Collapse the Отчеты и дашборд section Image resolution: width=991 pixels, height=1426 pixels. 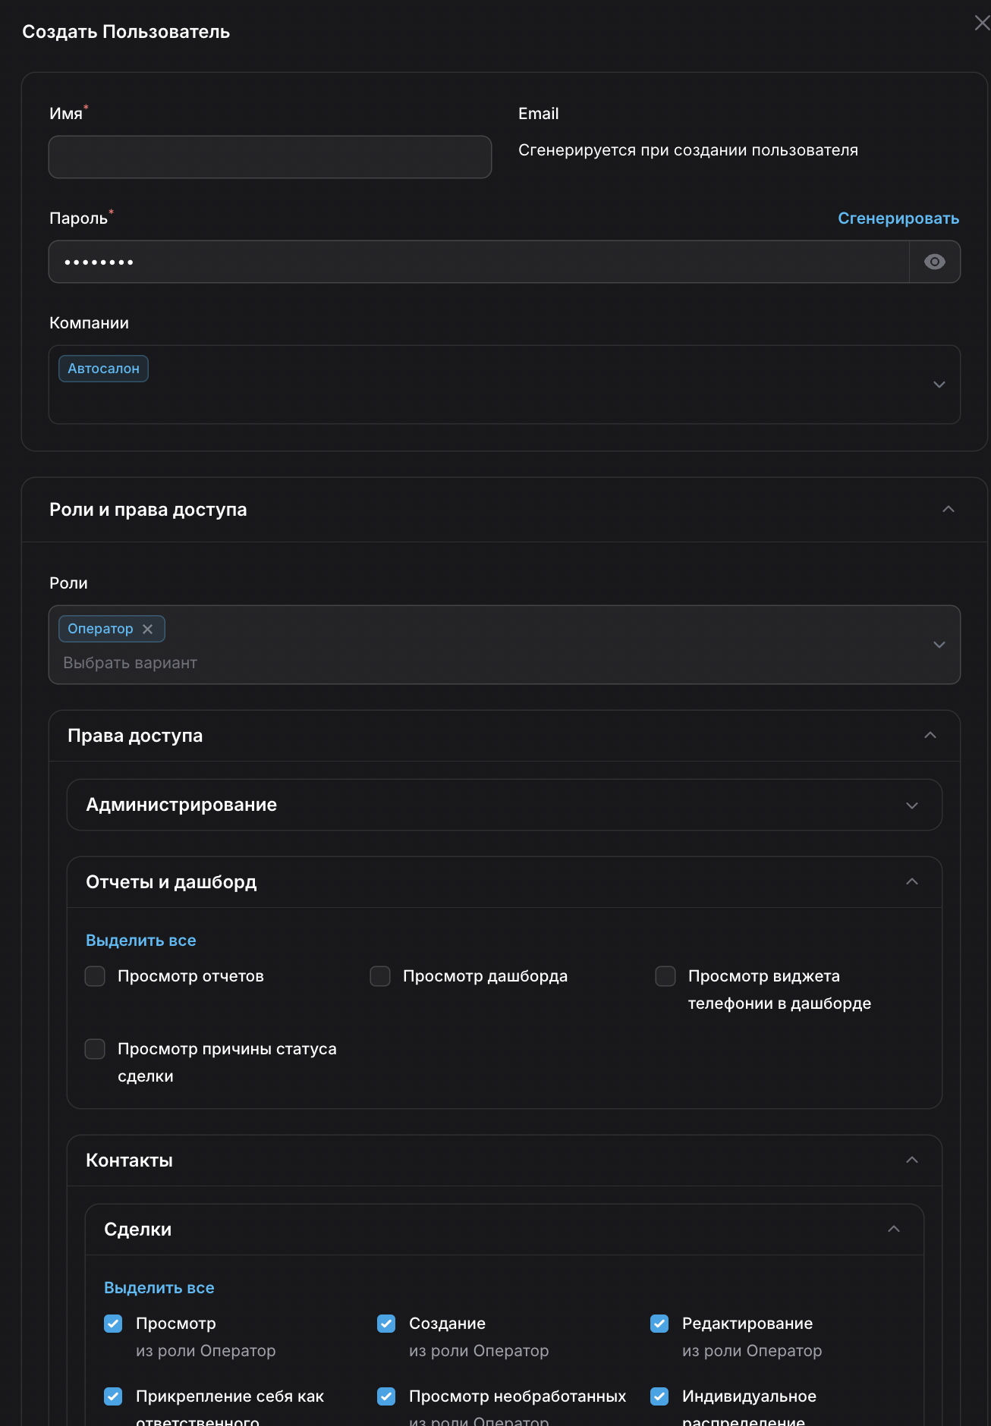(911, 881)
